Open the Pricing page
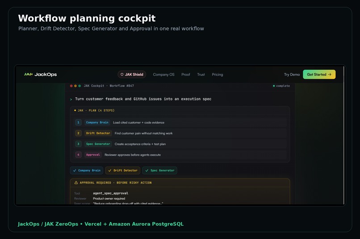 coord(217,75)
